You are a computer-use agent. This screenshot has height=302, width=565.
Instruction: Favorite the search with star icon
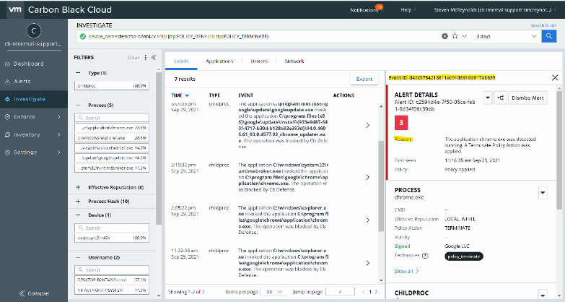[455, 36]
